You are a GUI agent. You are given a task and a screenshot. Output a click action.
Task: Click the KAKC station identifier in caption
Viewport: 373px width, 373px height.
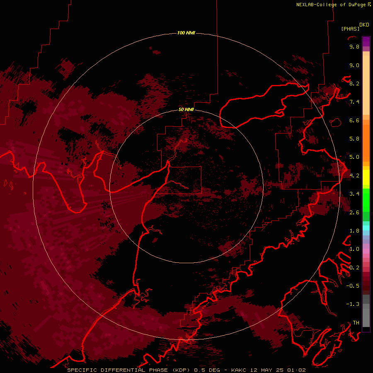[239, 370]
